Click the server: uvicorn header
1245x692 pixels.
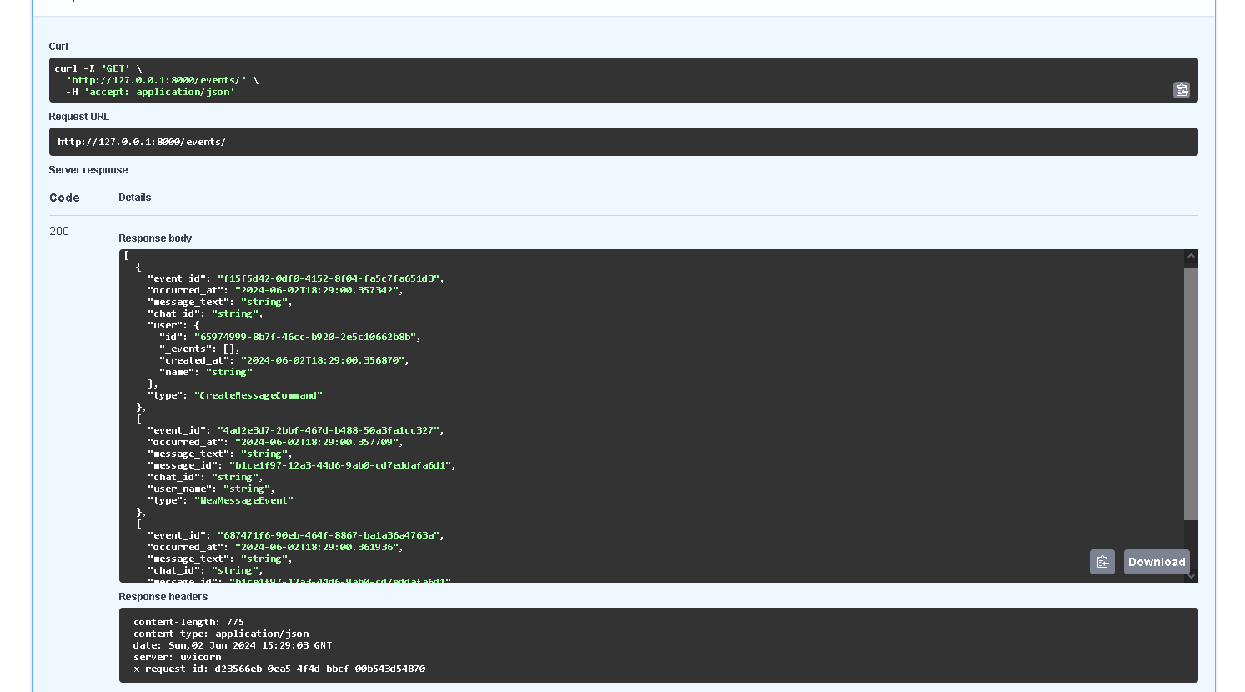(177, 657)
